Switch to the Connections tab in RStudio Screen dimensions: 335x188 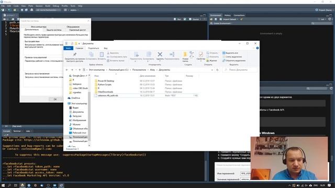(x=239, y=15)
